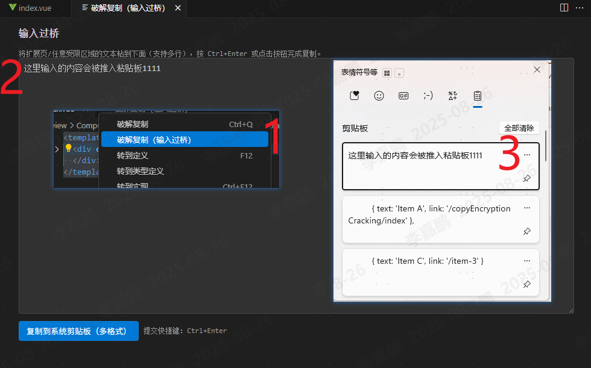Open the GIF category in emoji panel
Screen dimensions: 591x368
point(403,95)
